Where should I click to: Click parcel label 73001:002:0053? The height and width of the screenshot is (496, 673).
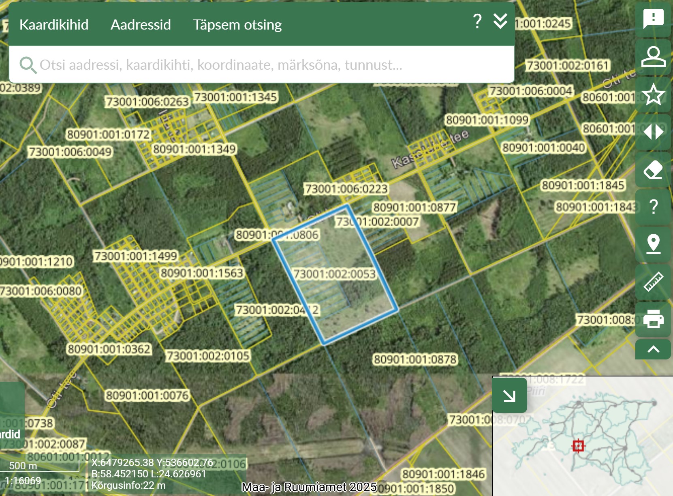335,274
